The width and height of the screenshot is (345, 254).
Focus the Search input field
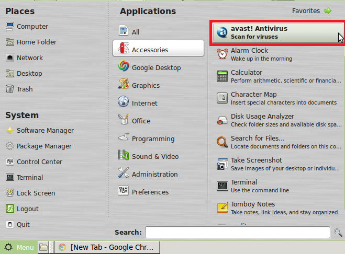tap(238, 232)
